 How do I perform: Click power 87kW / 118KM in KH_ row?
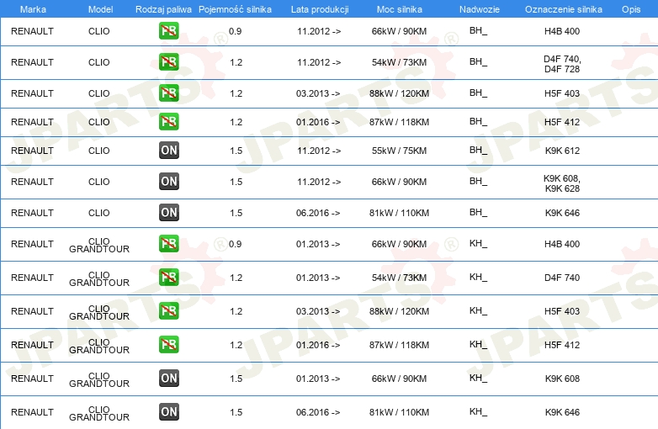399,345
